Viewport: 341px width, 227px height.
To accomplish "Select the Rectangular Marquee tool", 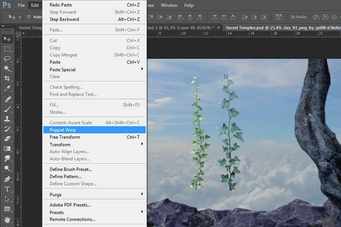I will (x=7, y=49).
